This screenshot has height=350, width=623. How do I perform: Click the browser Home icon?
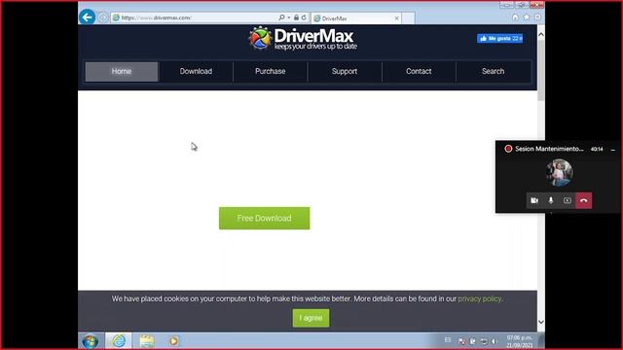[515, 17]
